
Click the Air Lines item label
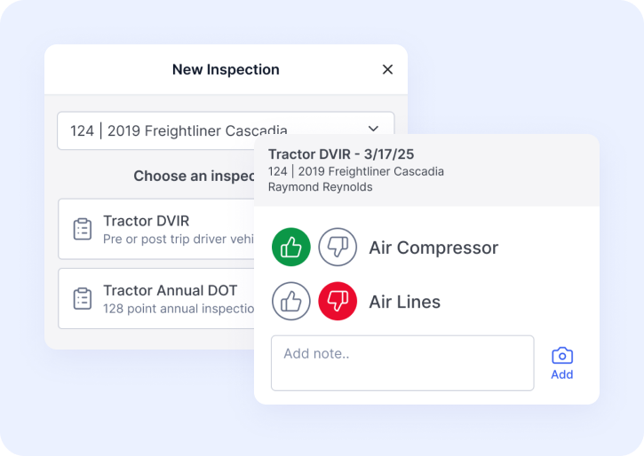[x=404, y=302]
